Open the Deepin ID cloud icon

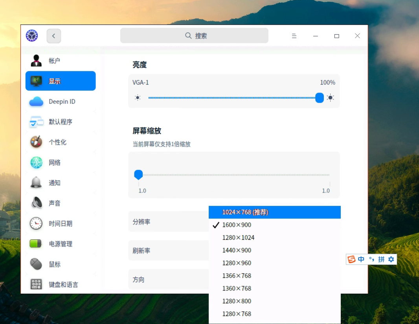[x=36, y=102]
